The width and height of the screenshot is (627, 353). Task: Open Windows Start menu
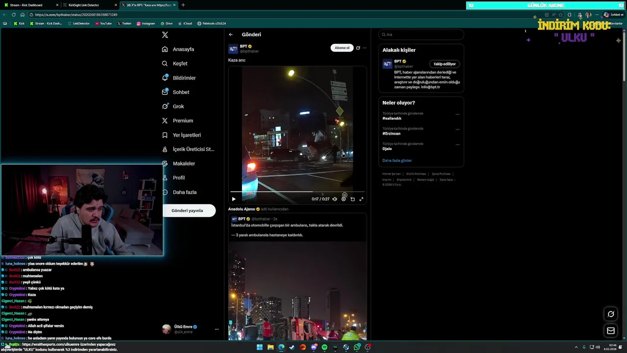click(260, 347)
